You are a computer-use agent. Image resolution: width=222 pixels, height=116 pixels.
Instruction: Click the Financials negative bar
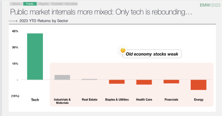point(171,82)
